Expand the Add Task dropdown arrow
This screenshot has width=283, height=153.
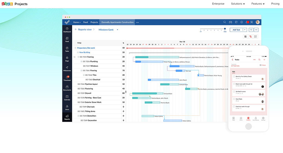tap(245, 30)
